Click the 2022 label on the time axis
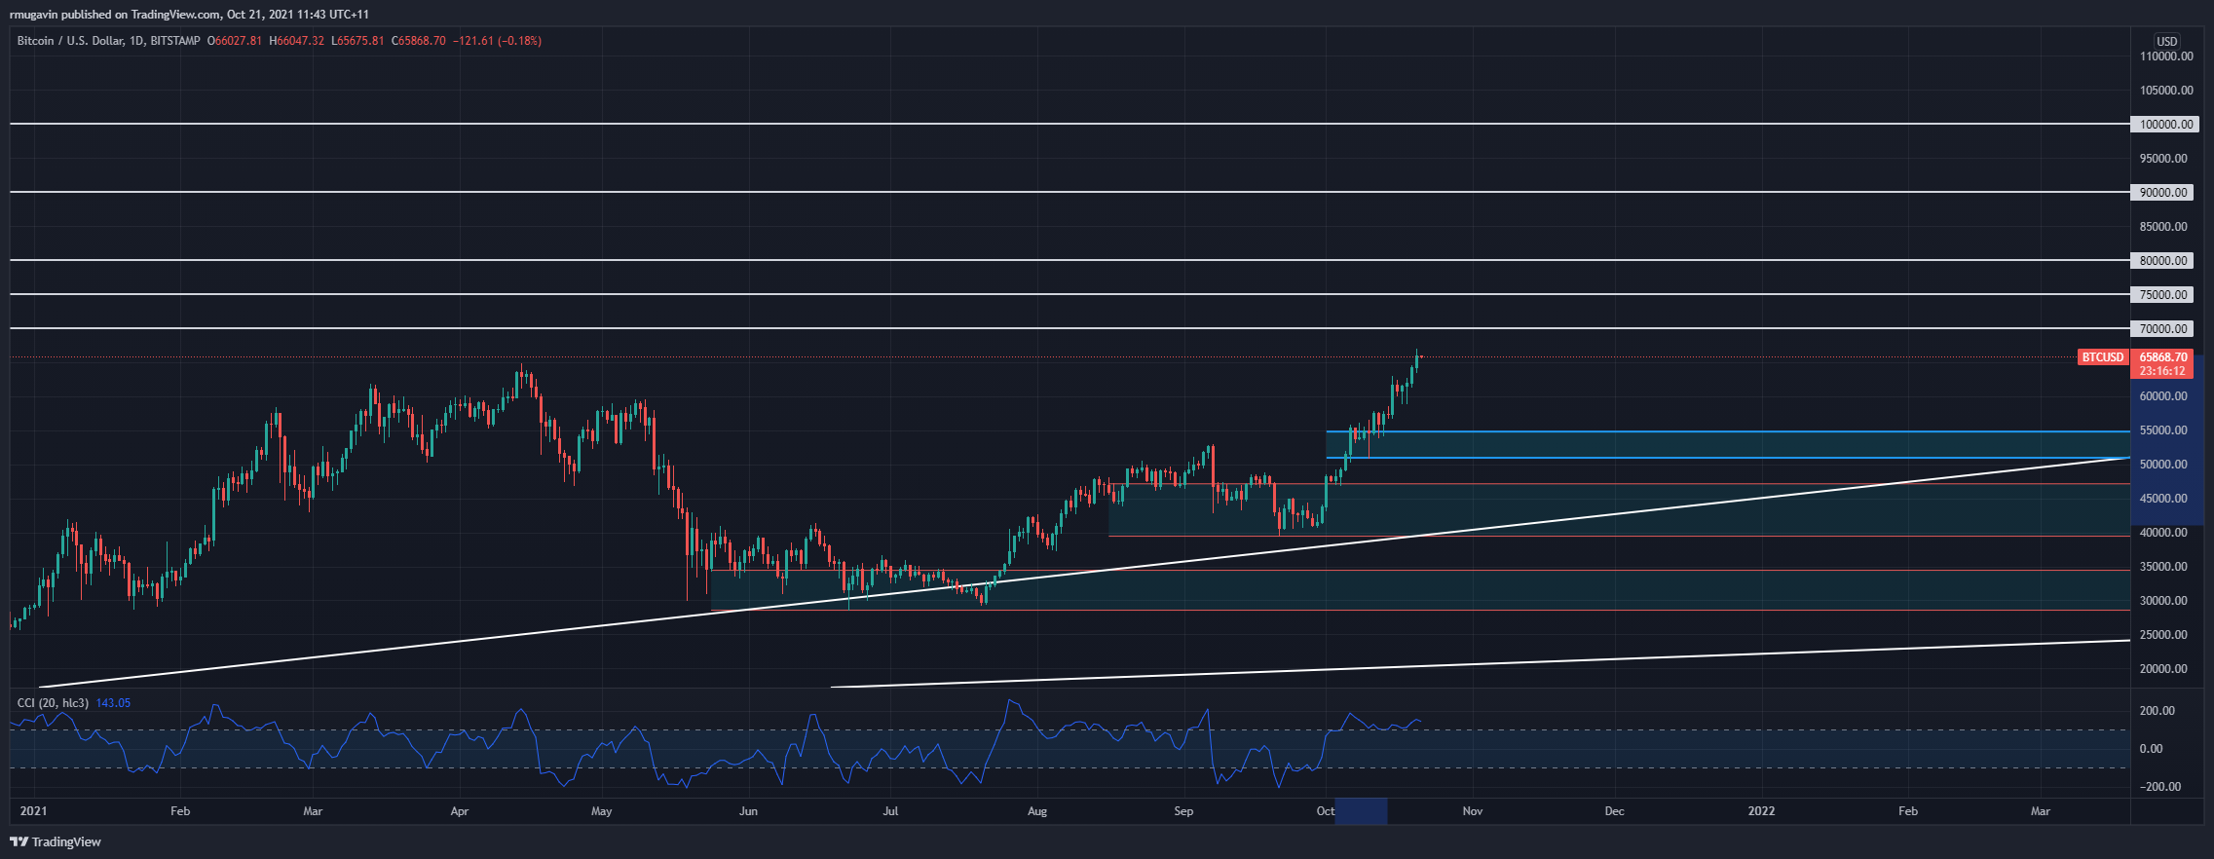 (1761, 811)
